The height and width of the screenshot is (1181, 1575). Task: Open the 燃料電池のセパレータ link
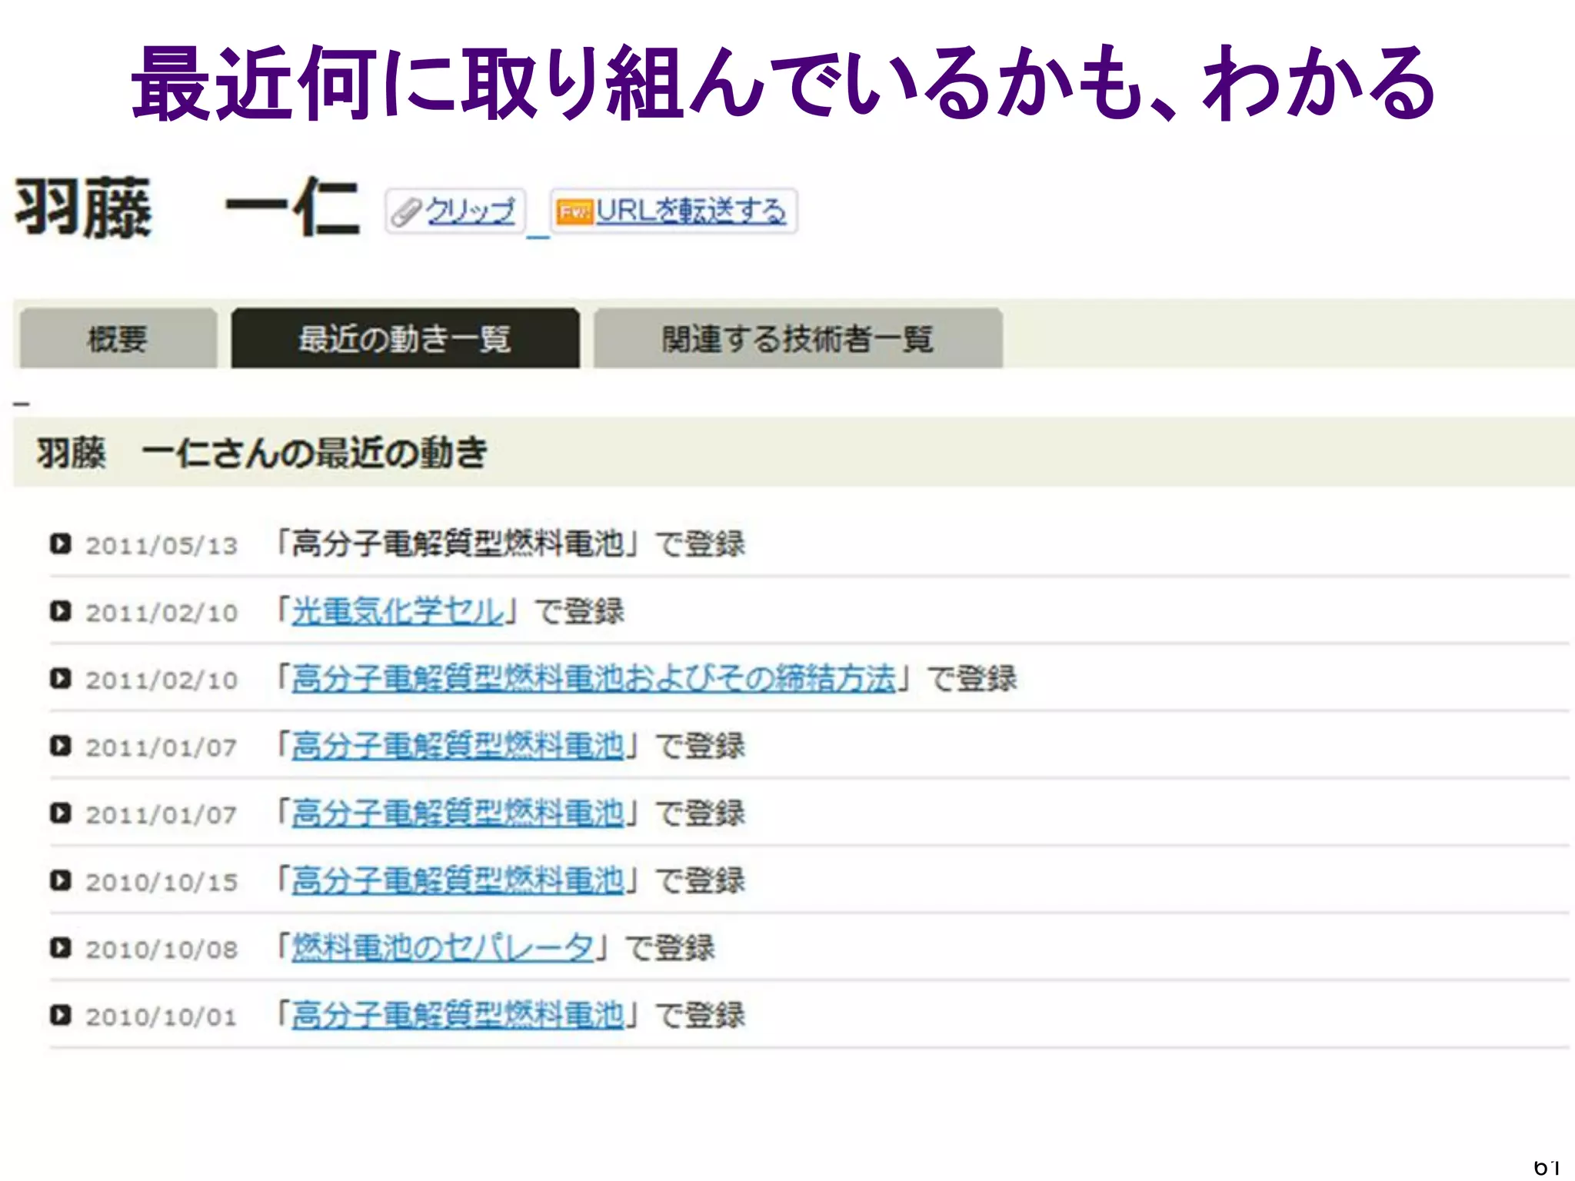(443, 947)
